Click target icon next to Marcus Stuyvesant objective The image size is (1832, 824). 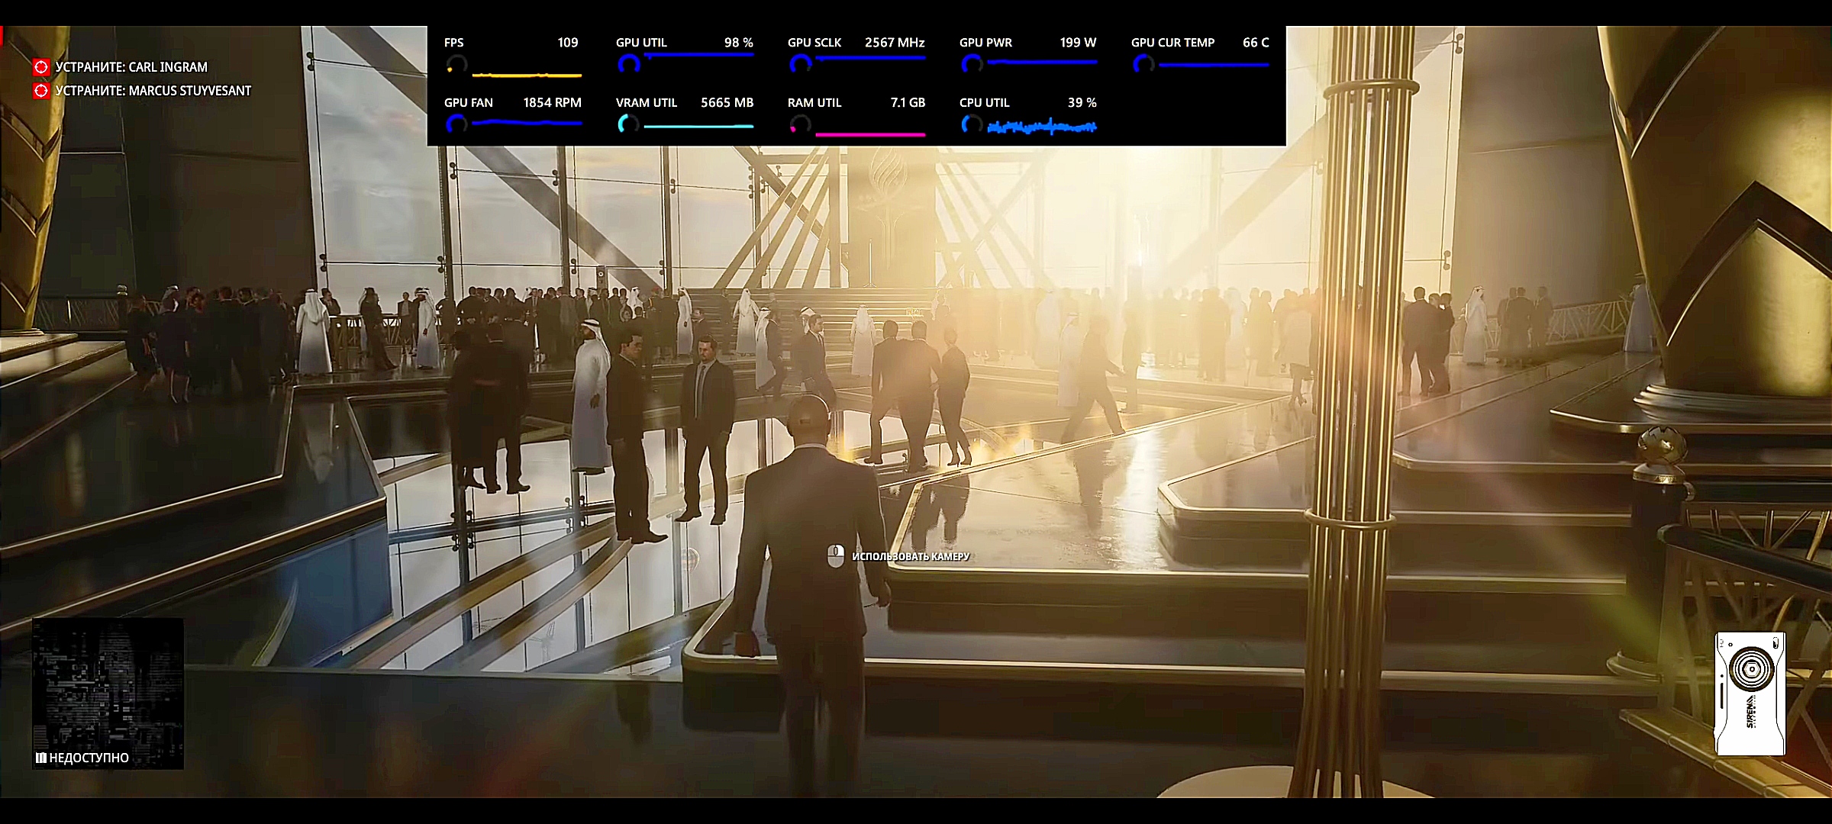click(41, 91)
